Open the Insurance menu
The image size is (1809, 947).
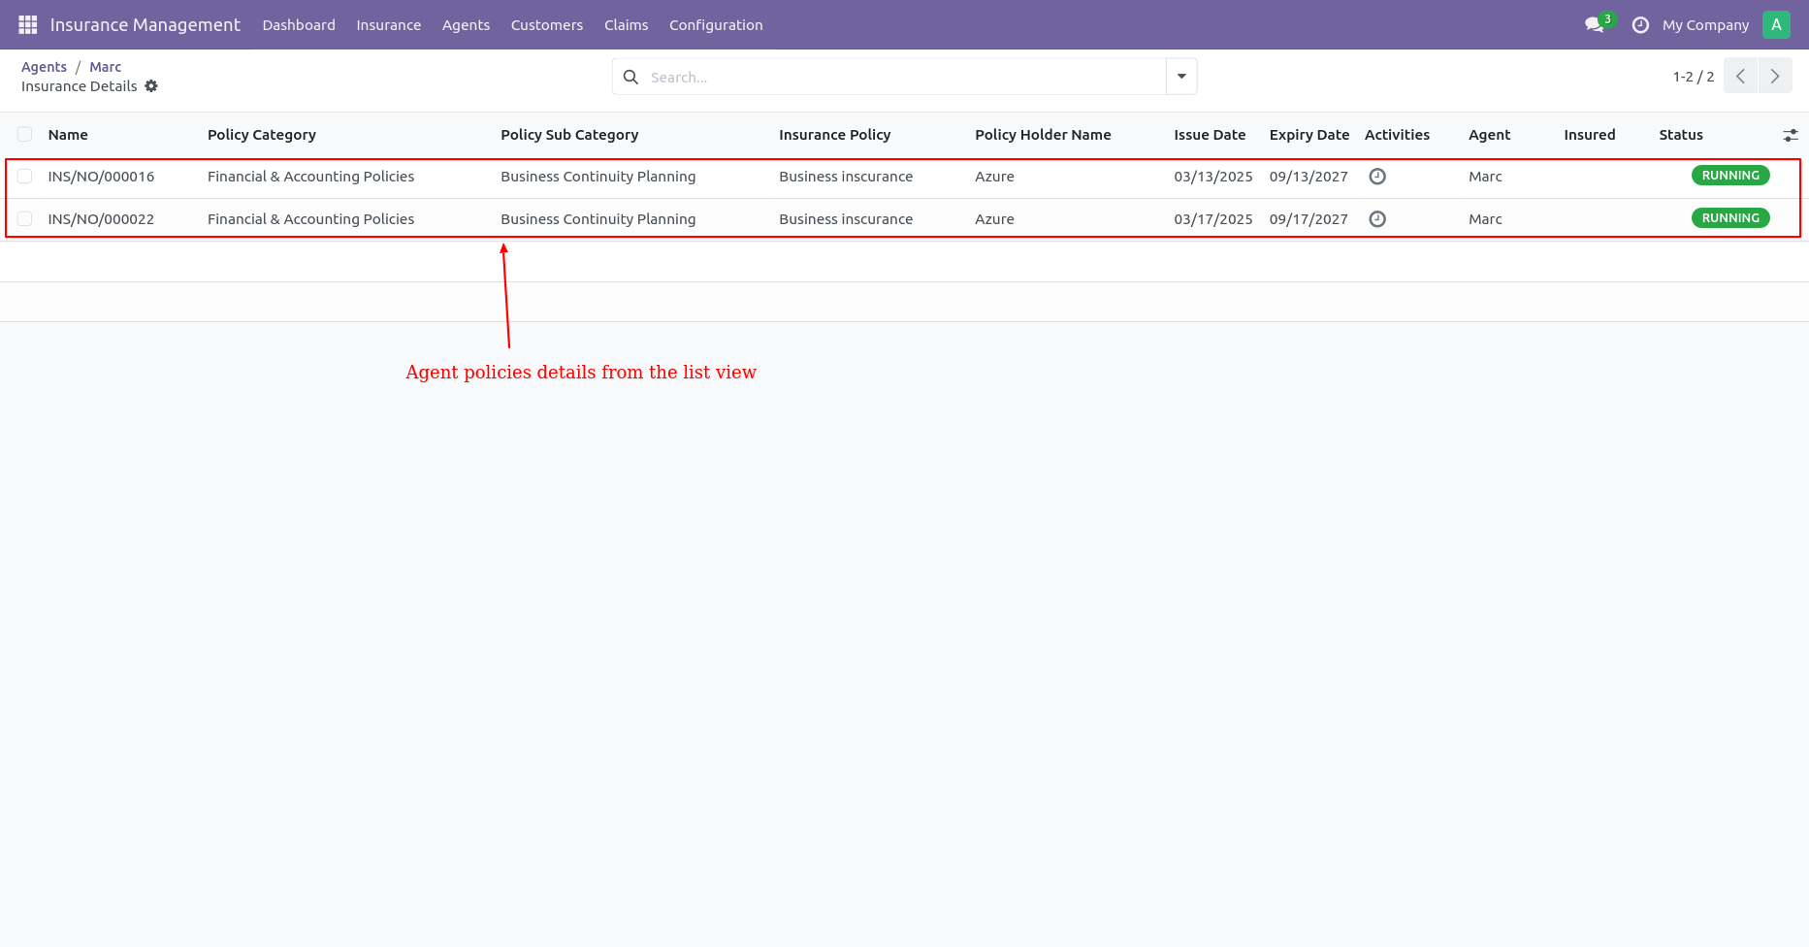(x=388, y=25)
